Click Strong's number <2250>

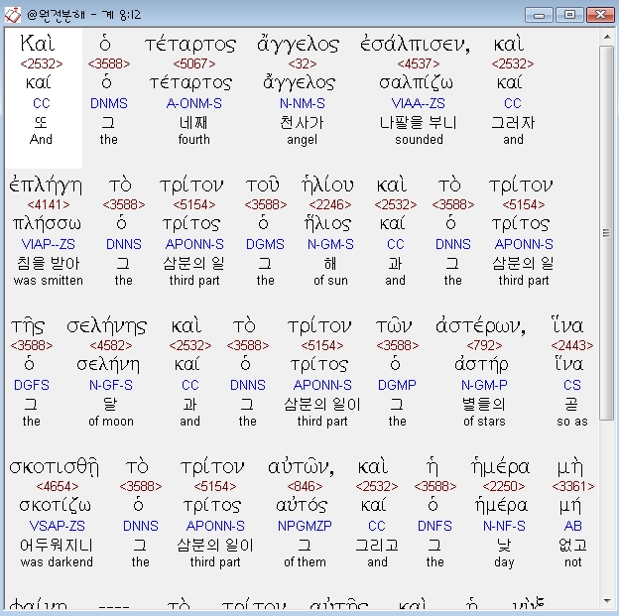click(504, 486)
